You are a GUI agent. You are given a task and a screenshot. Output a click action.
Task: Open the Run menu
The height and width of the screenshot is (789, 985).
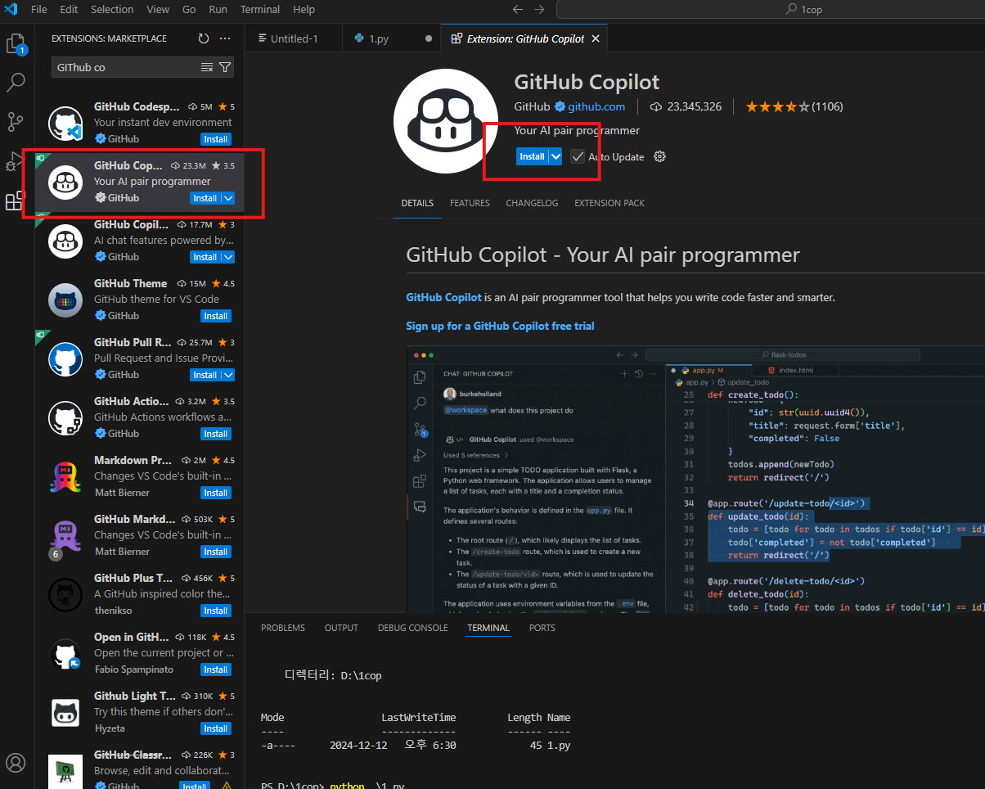218,10
